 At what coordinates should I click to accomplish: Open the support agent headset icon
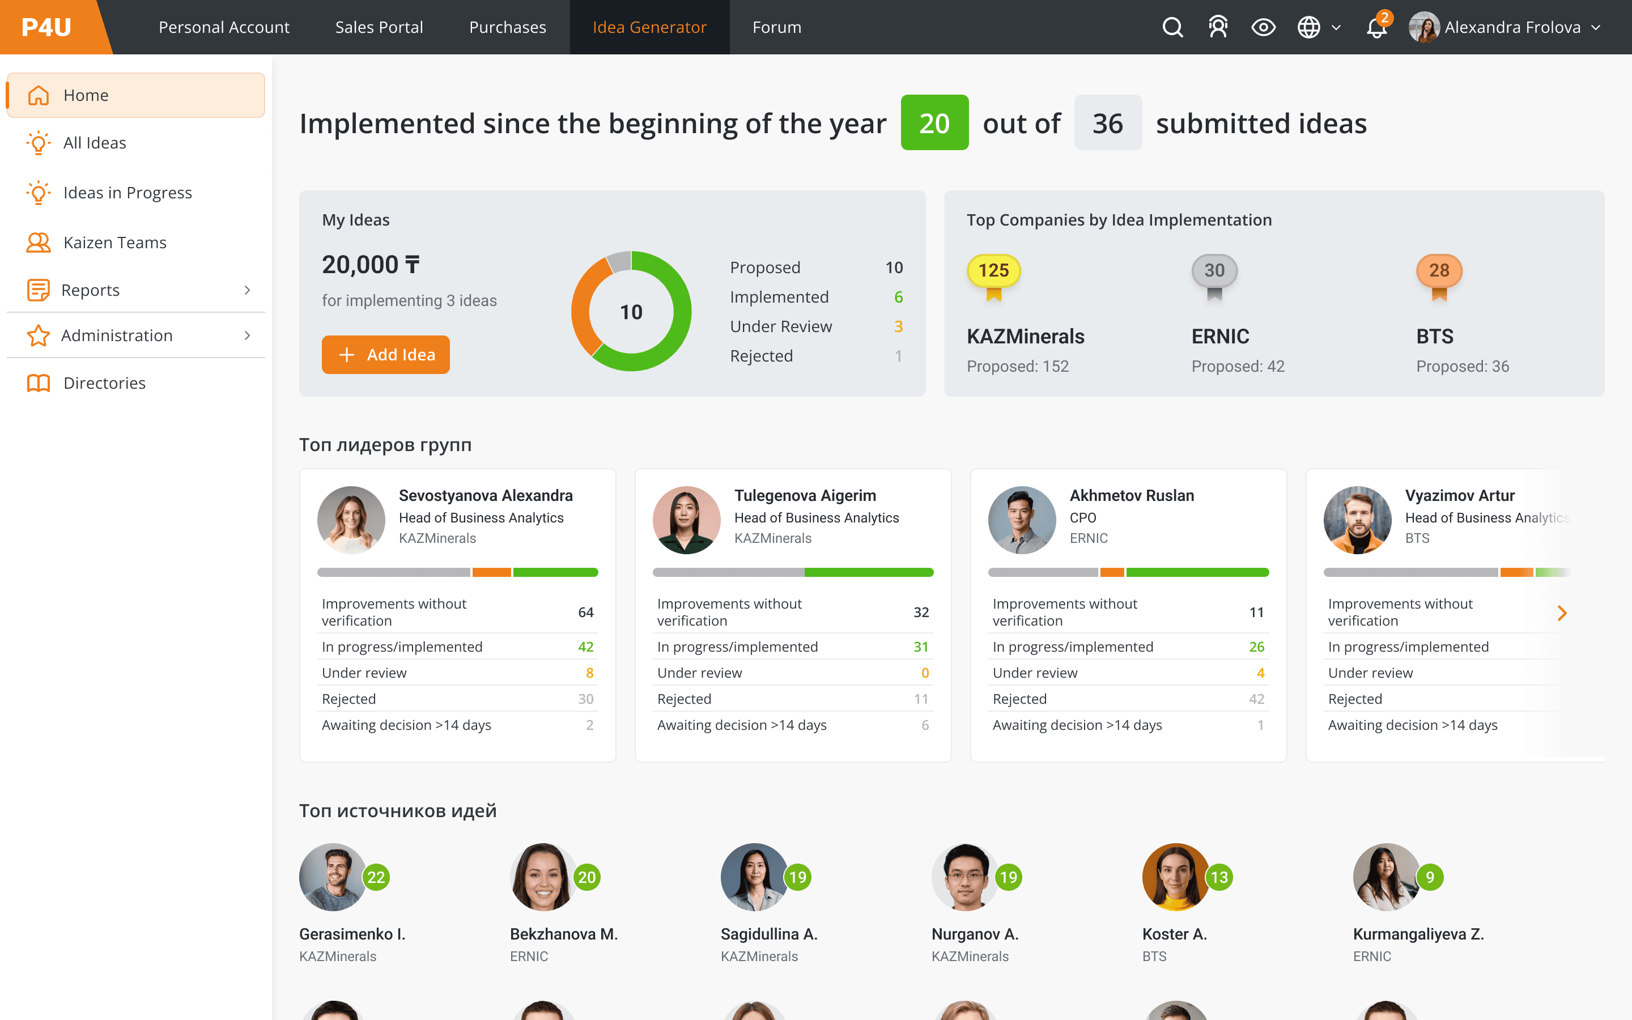(1218, 27)
